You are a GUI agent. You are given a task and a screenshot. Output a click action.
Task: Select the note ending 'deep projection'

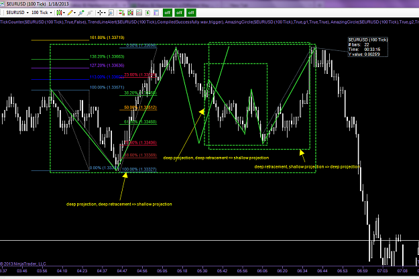point(307,166)
